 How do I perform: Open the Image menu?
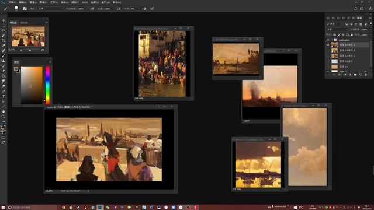point(33,2)
